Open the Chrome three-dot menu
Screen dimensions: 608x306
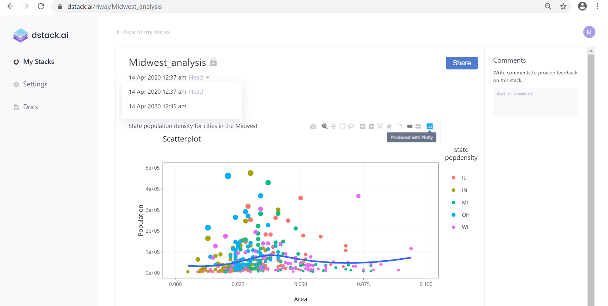598,7
